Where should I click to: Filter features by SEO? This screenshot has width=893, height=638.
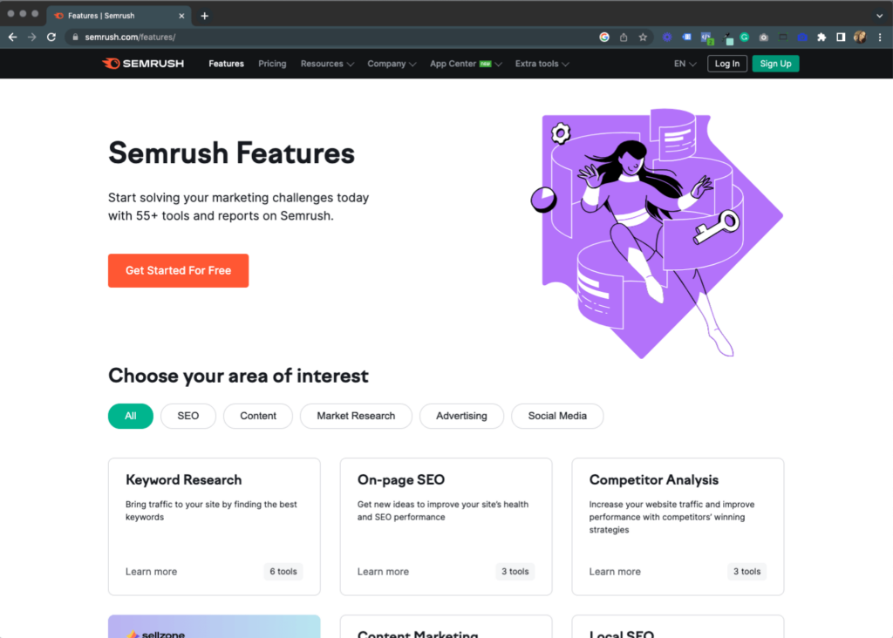coord(188,416)
